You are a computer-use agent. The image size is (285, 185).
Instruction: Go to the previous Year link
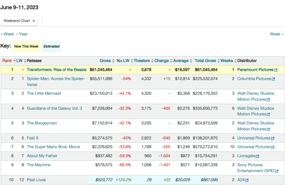pyautogui.click(x=21, y=34)
